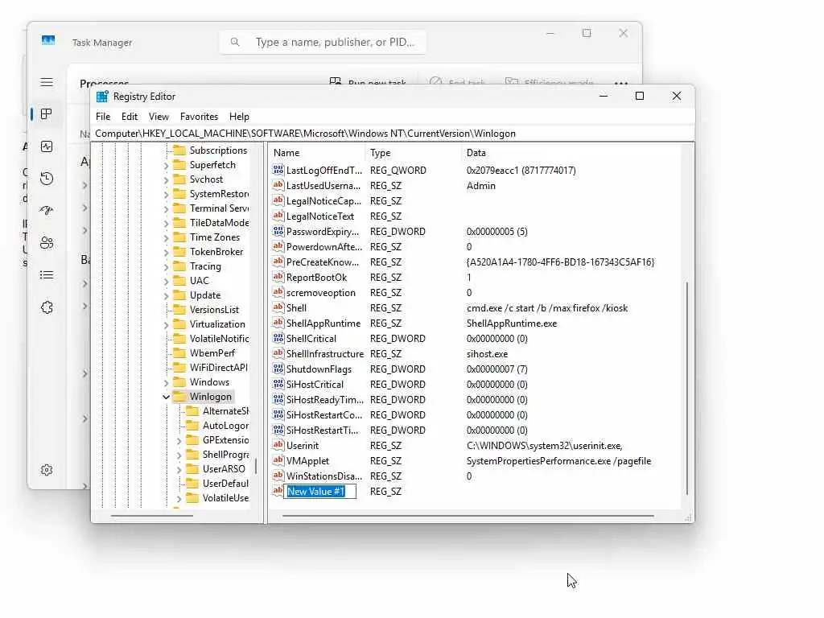Image resolution: width=824 pixels, height=618 pixels.
Task: Click the ShellCritical DWORD value icon
Action: coord(278,339)
